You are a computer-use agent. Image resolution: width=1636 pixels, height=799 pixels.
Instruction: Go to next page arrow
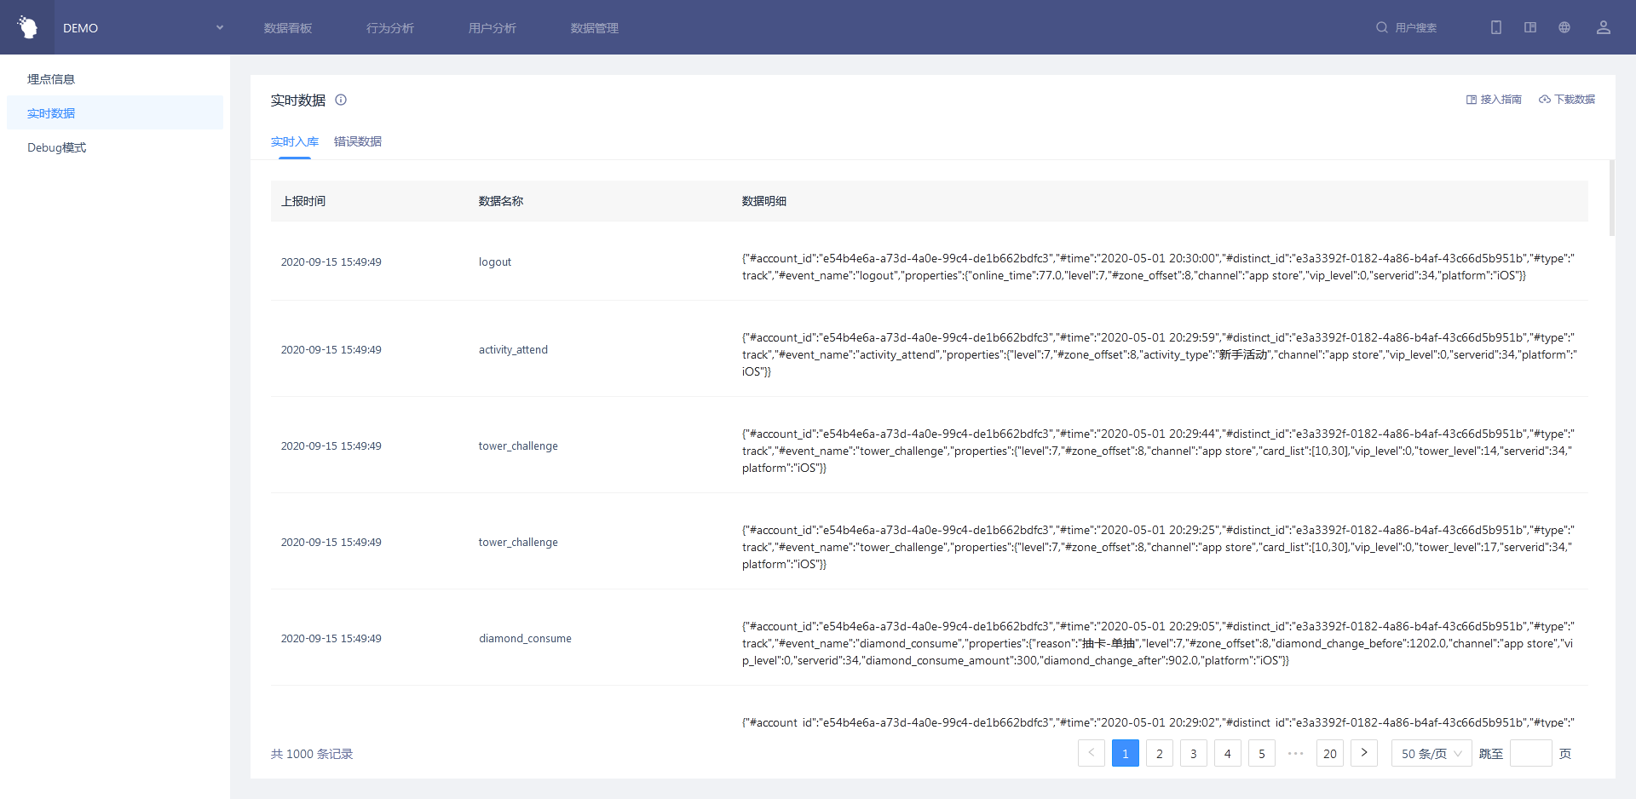(x=1363, y=753)
